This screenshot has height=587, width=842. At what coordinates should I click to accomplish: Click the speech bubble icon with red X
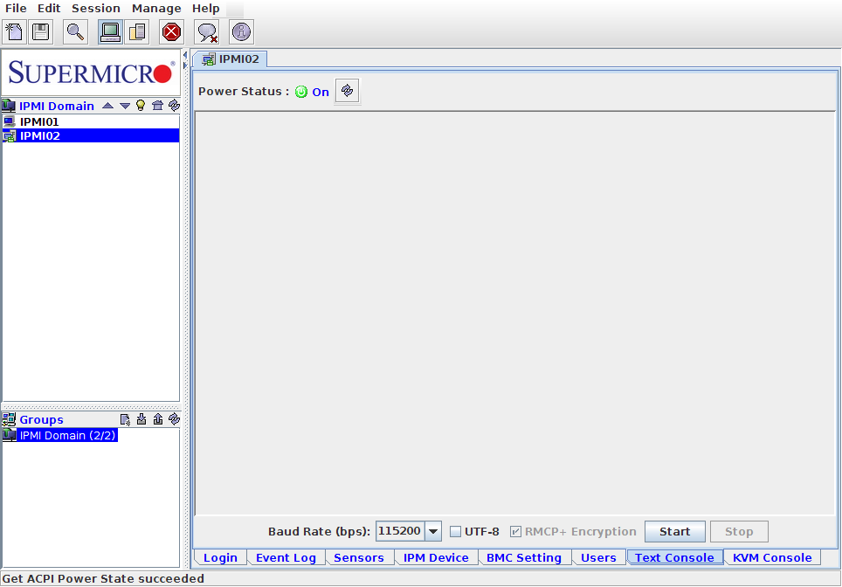207,32
